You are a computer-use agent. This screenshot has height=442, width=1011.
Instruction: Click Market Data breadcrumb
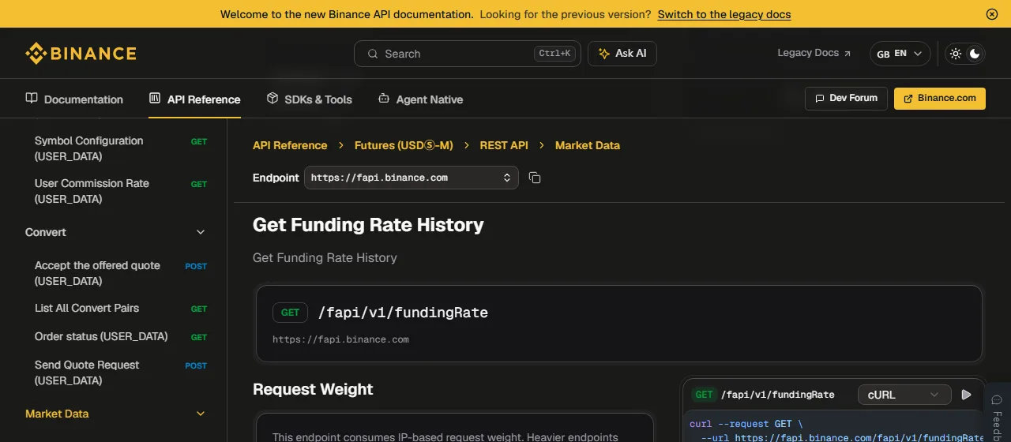588,145
